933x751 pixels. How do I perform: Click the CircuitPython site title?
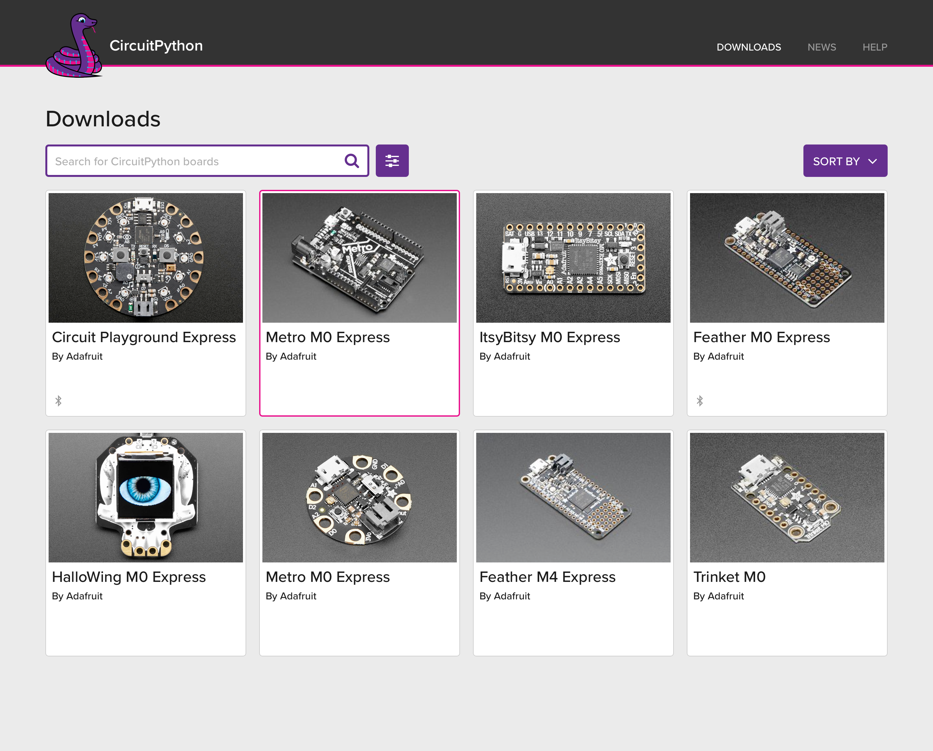[x=156, y=45]
